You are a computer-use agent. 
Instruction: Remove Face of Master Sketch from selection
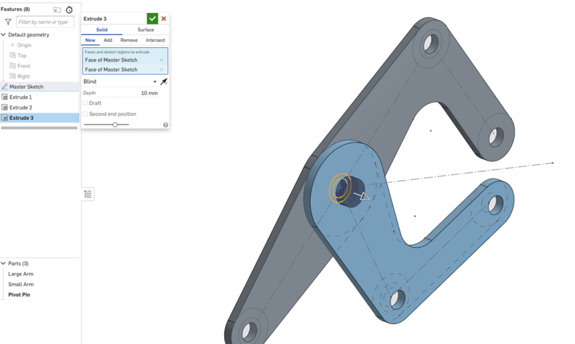[161, 60]
